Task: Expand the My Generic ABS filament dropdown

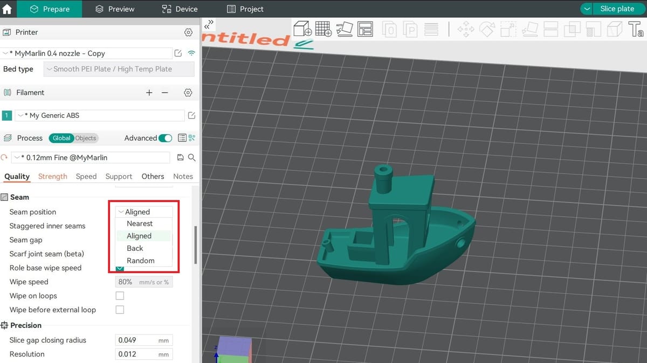Action: (x=100, y=115)
